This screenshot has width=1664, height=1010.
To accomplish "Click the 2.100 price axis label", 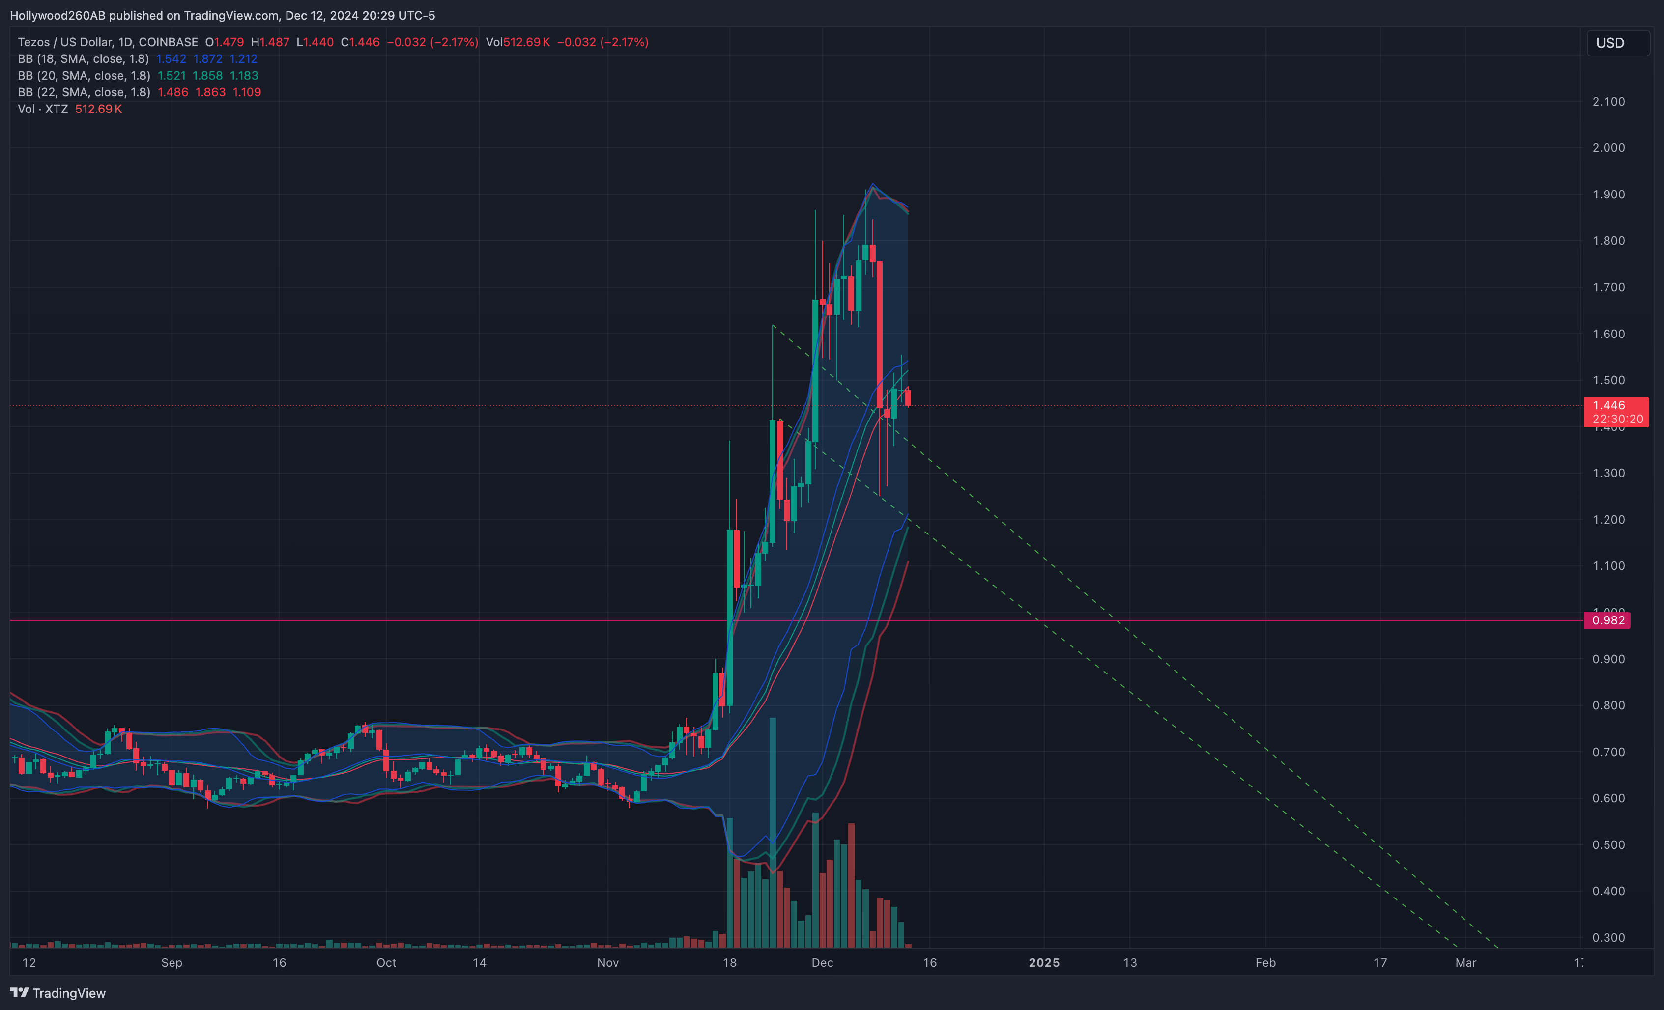I will pos(1608,101).
